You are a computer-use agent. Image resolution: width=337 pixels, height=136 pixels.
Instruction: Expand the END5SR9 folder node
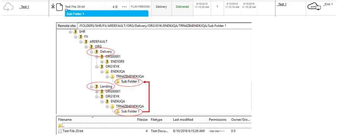click(102, 61)
